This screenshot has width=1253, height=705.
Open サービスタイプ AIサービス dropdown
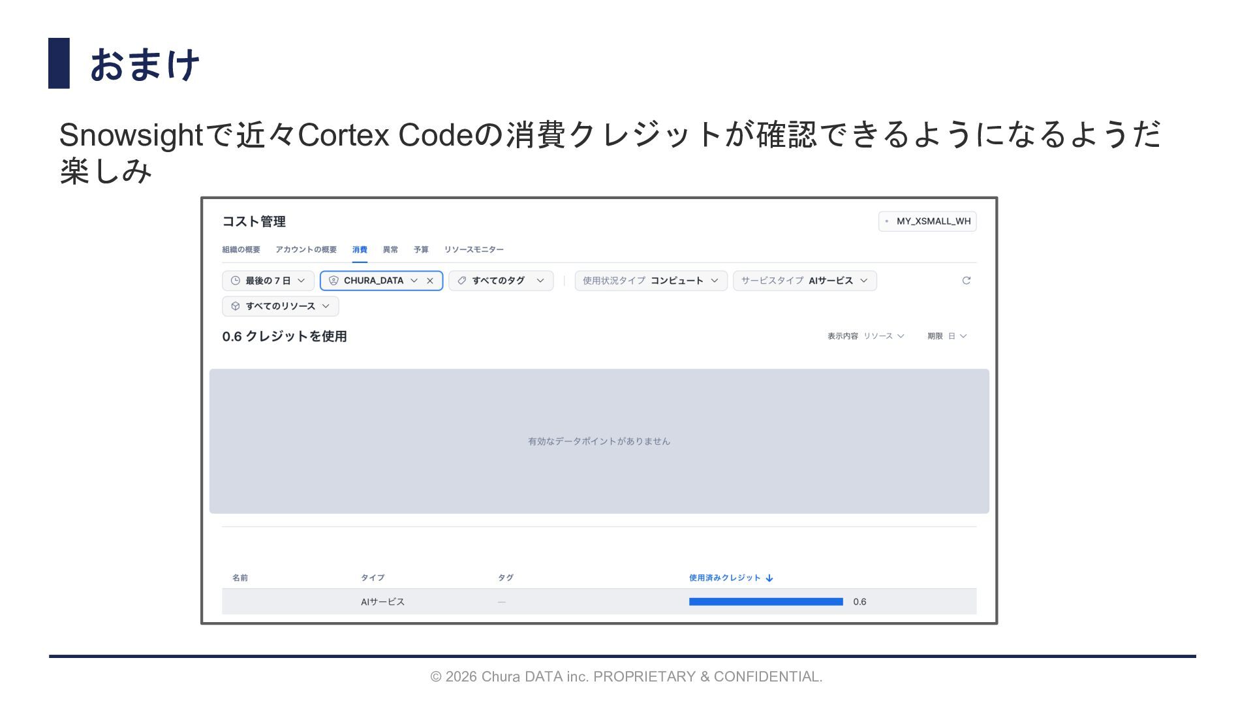804,281
